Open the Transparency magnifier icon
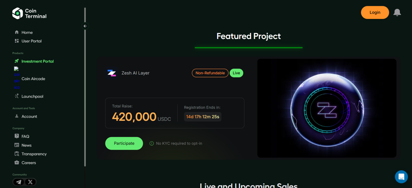Image resolution: width=412 pixels, height=188 pixels. 17,154
